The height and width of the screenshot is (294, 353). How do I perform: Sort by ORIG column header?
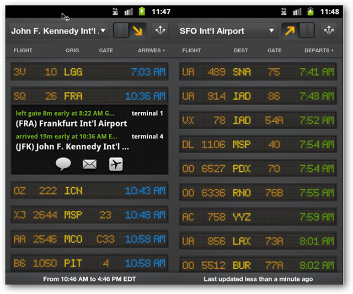point(72,50)
